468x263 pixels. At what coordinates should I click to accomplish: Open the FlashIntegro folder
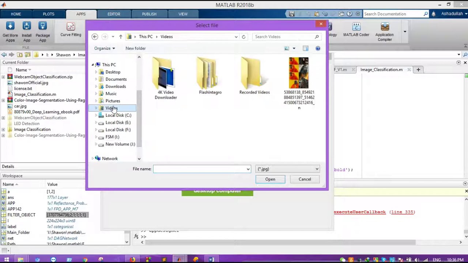tap(210, 76)
